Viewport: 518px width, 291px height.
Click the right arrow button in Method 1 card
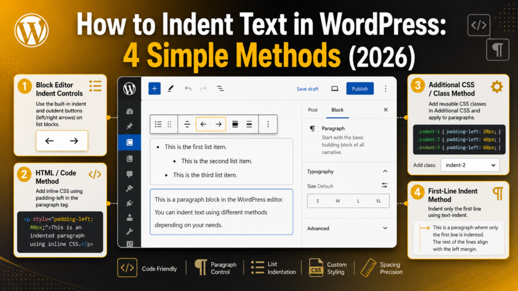tap(74, 141)
